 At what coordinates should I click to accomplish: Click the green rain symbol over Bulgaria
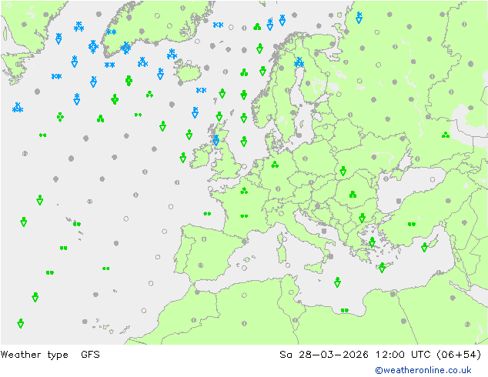pos(362,218)
